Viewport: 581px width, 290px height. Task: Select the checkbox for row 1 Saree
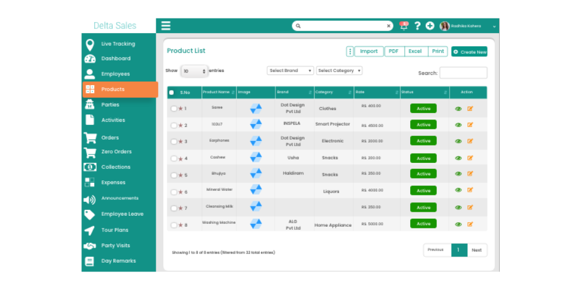(174, 109)
